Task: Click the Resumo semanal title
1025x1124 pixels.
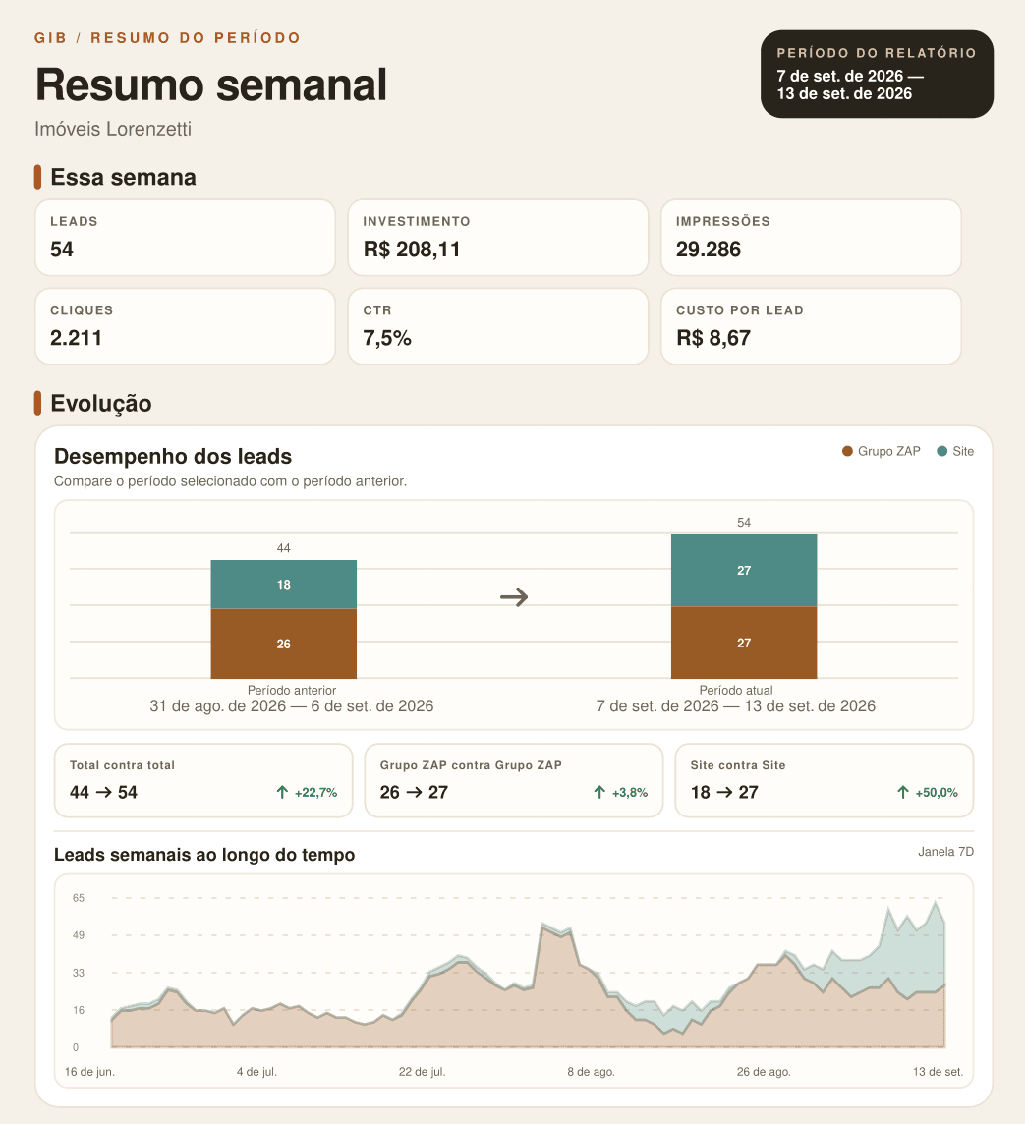Action: click(211, 84)
